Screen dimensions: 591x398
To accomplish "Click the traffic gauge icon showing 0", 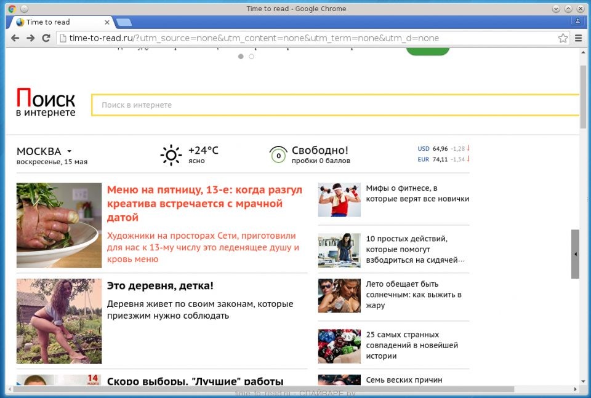I will click(x=278, y=155).
